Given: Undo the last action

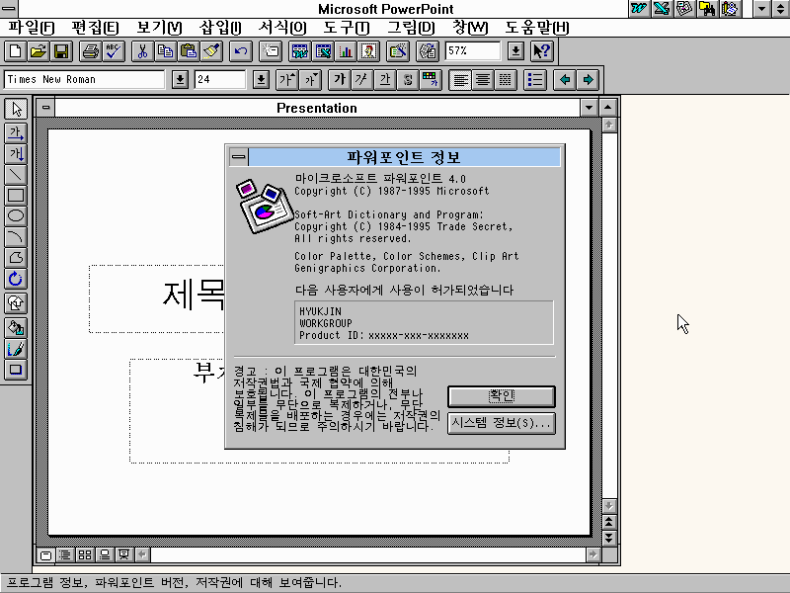Looking at the screenshot, I should 241,51.
